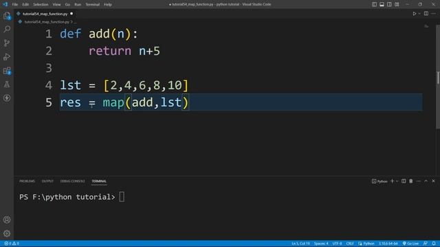Maximize the panel with chevron up
The width and height of the screenshot is (440, 247).
coord(426,181)
